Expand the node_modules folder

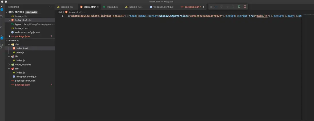pyautogui.click(x=9, y=64)
